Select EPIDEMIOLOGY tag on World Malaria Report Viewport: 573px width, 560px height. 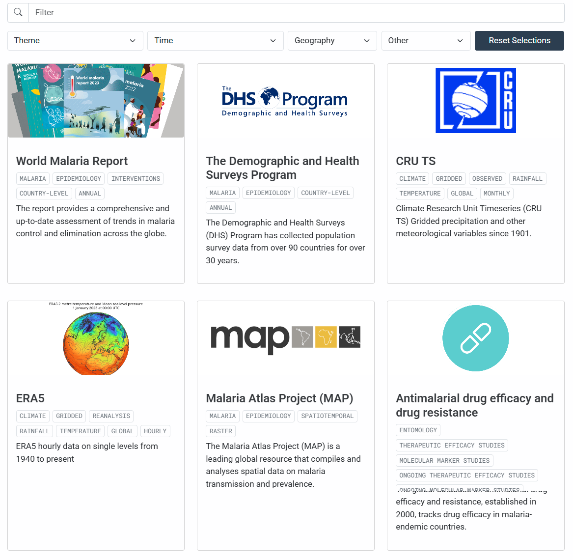79,179
